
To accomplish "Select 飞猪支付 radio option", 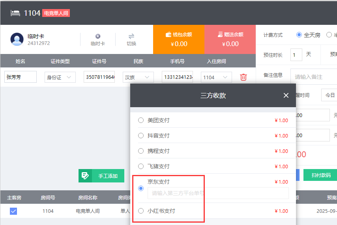I will pyautogui.click(x=141, y=166).
